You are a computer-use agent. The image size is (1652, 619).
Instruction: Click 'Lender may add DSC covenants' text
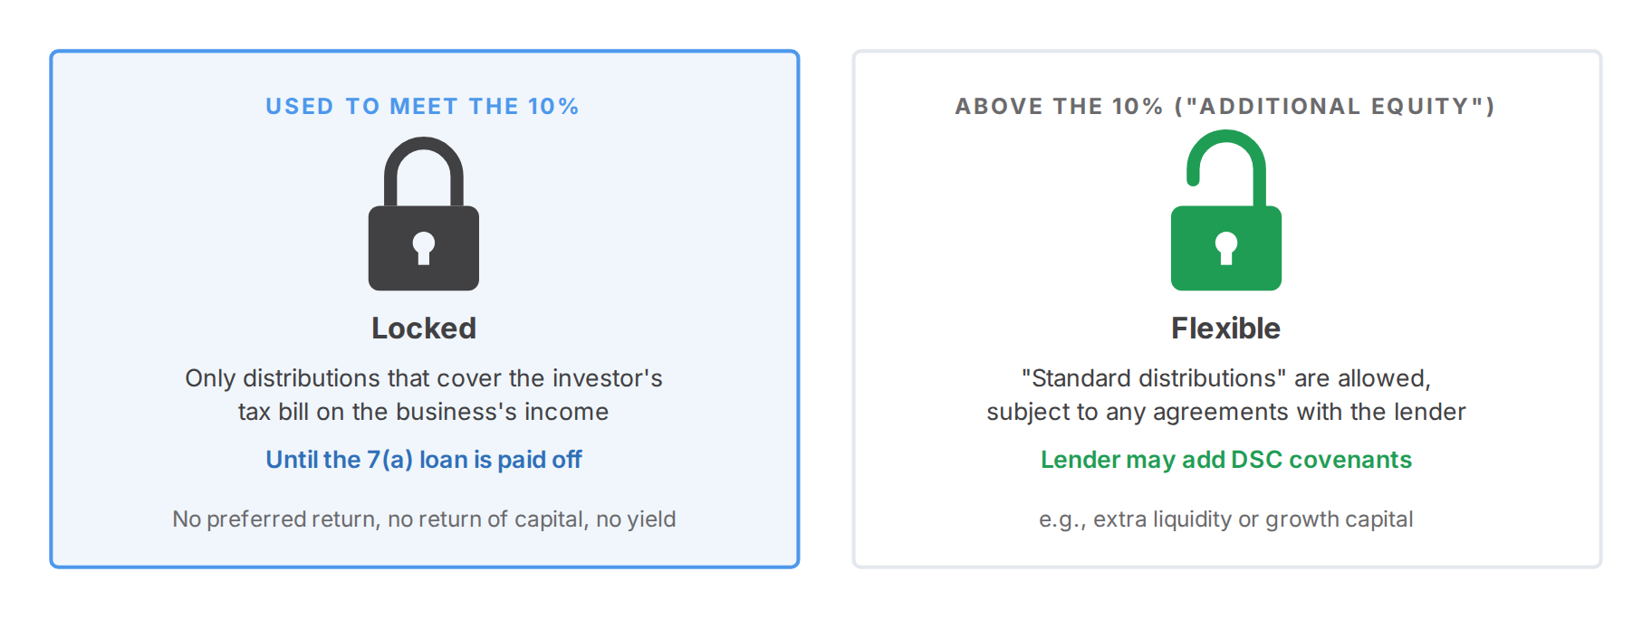tap(1225, 460)
